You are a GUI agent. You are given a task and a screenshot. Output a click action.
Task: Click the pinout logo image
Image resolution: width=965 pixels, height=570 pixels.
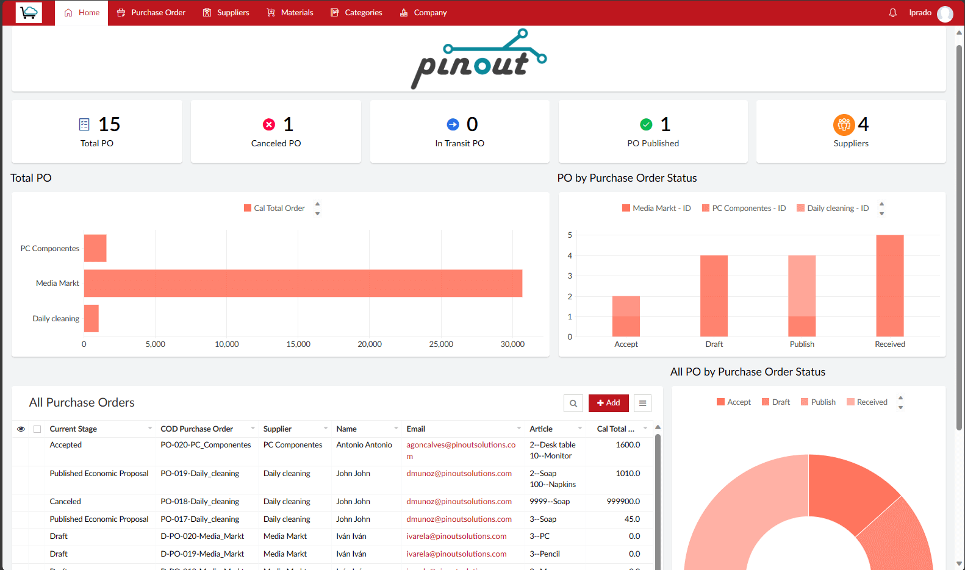[478, 59]
